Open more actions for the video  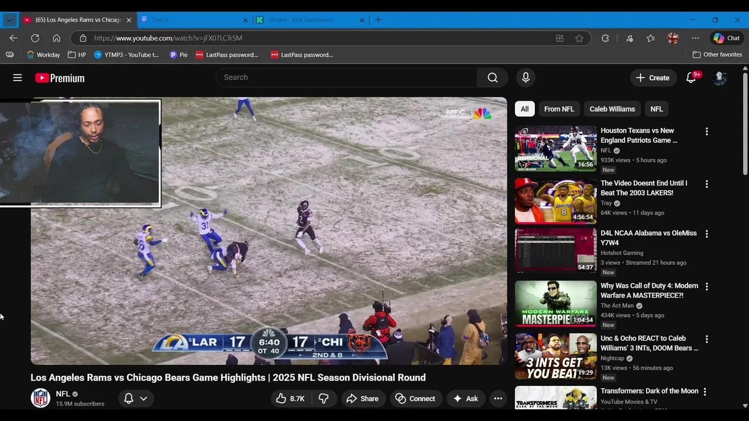(x=498, y=399)
